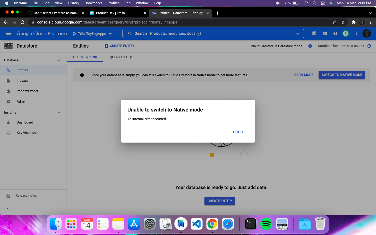
Task: Open Spotify from the Dock
Action: (x=266, y=224)
